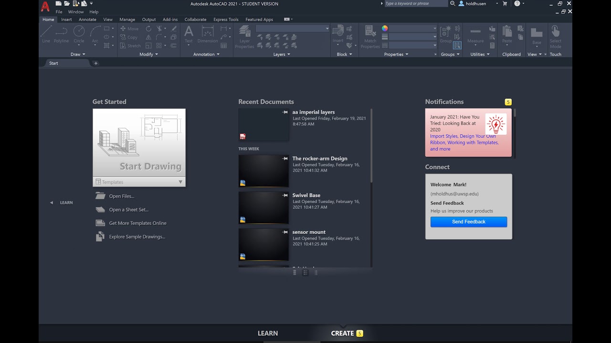Expand the Annotation panel
This screenshot has width=611, height=343.
[x=206, y=54]
